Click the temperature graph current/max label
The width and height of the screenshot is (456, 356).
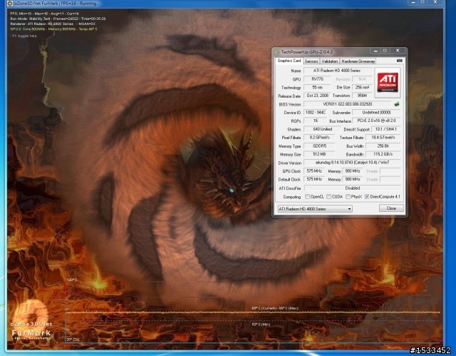[275, 308]
